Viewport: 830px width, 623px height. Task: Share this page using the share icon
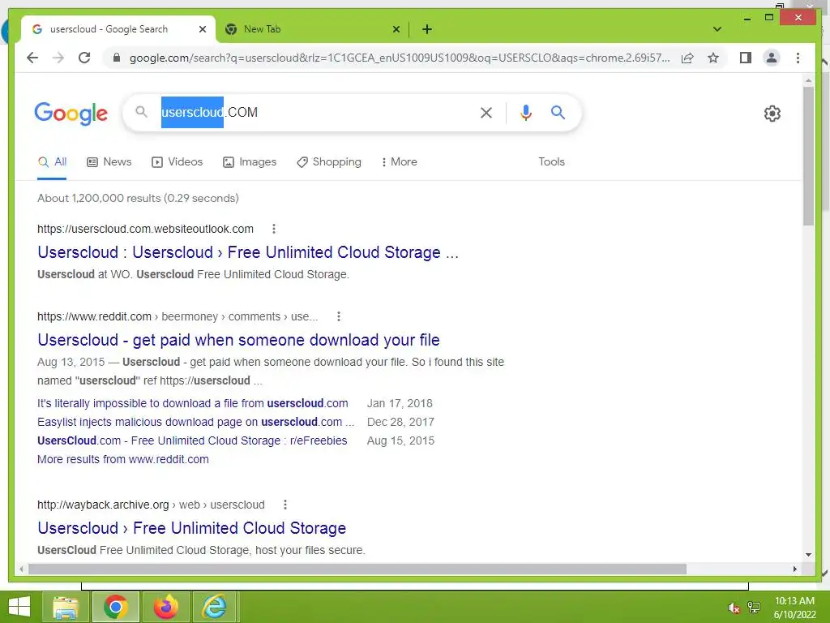[x=687, y=58]
